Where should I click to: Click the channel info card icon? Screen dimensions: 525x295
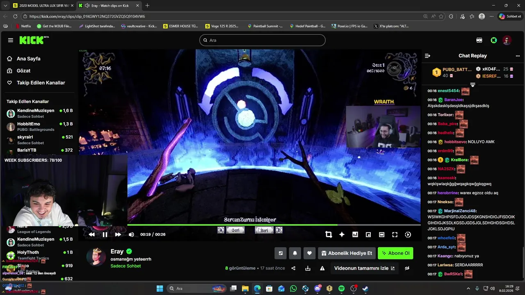[x=281, y=253]
